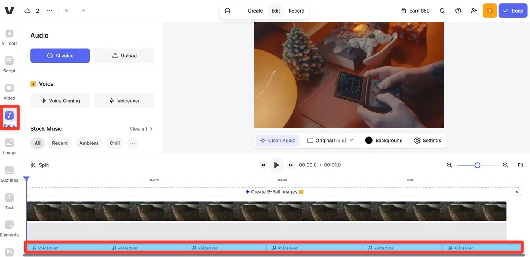Screen dimensions: 530x257
Task: Click the home icon in top bar
Action: pos(228,11)
